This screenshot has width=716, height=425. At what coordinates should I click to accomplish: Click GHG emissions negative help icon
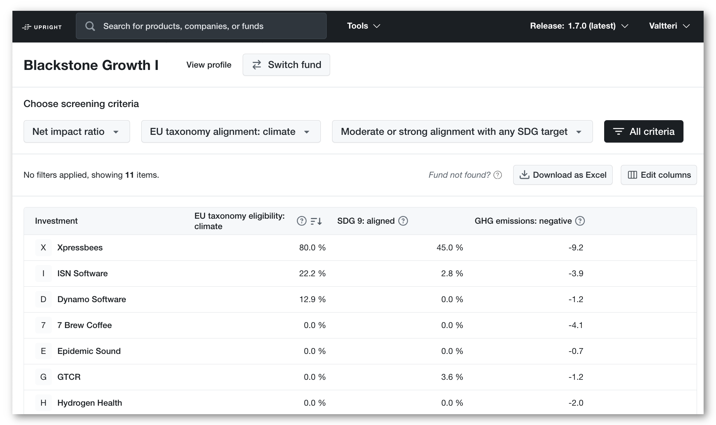pyautogui.click(x=580, y=221)
